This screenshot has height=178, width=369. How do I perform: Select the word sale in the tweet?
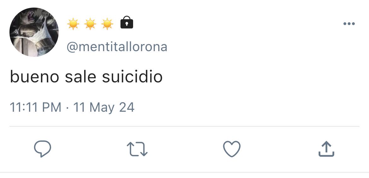80,77
